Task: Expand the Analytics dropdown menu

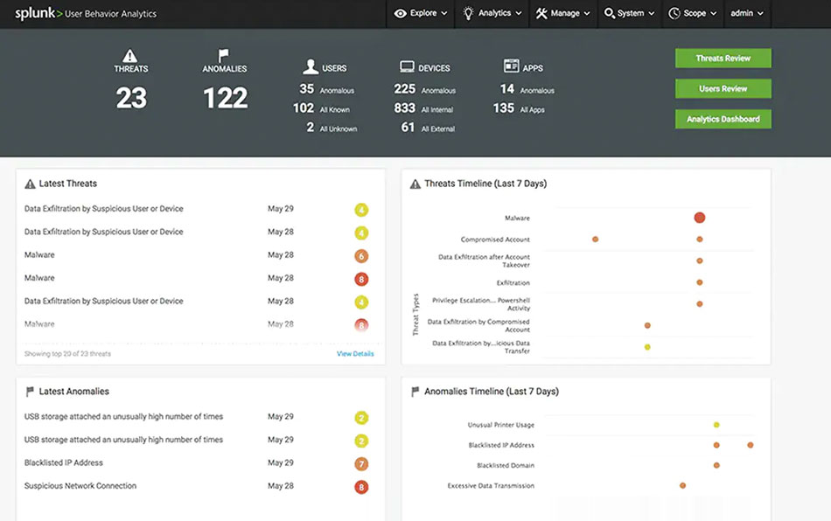Action: pyautogui.click(x=492, y=13)
